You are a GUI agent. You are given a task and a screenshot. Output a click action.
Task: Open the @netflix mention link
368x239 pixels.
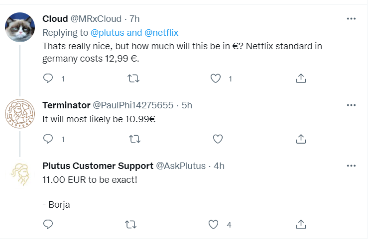coord(161,33)
